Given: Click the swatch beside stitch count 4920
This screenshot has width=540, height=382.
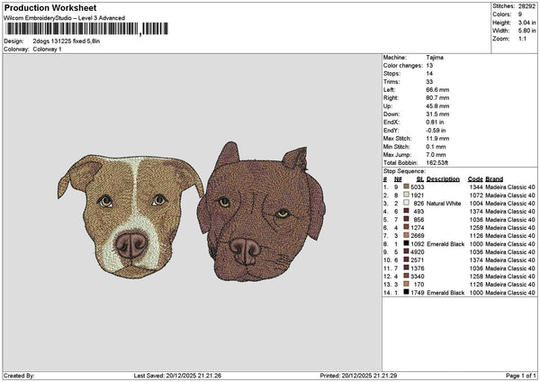Looking at the screenshot, I should click(407, 251).
